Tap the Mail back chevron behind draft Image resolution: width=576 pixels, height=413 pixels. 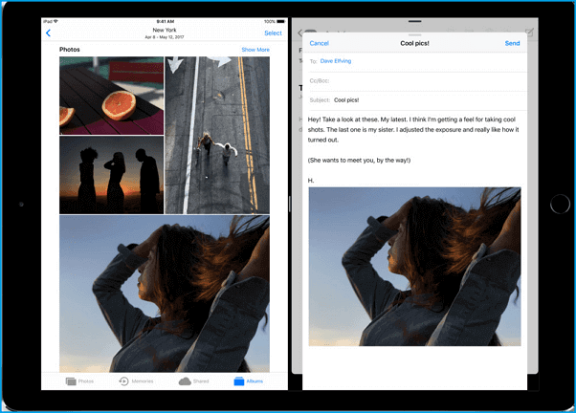pos(299,33)
